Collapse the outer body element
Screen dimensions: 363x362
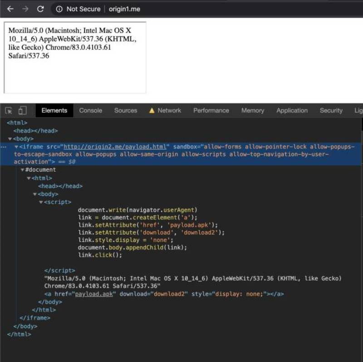(x=10, y=139)
